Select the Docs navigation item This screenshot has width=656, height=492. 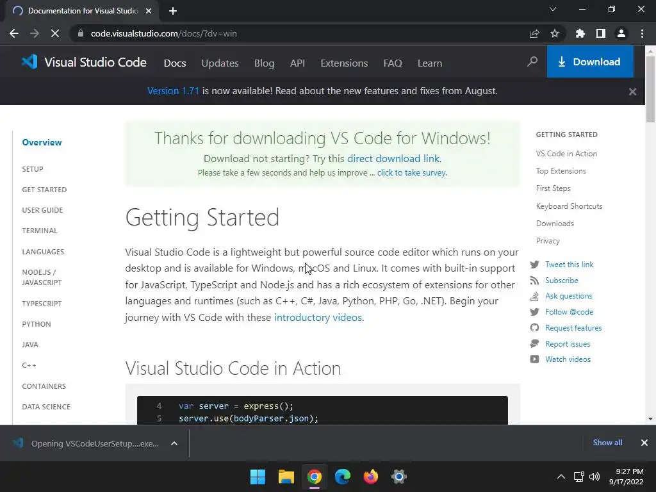174,63
